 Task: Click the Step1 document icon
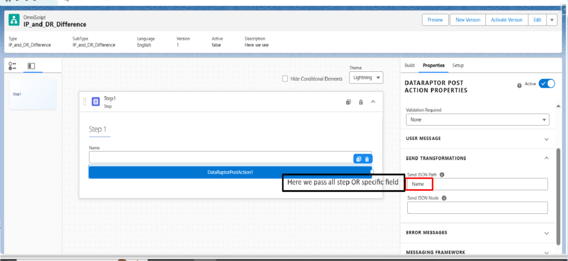click(95, 102)
